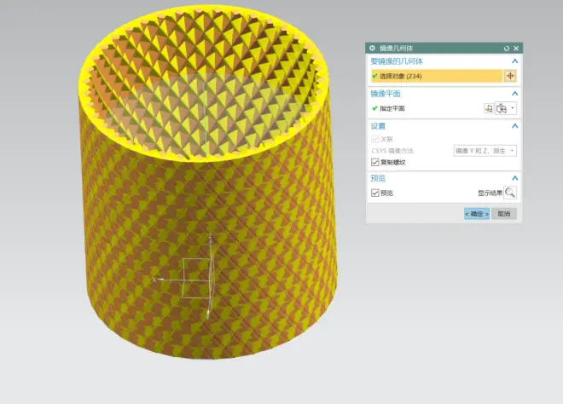Collapse the 预览 section chevron
Viewport: 563px width, 404px height.
(514, 178)
